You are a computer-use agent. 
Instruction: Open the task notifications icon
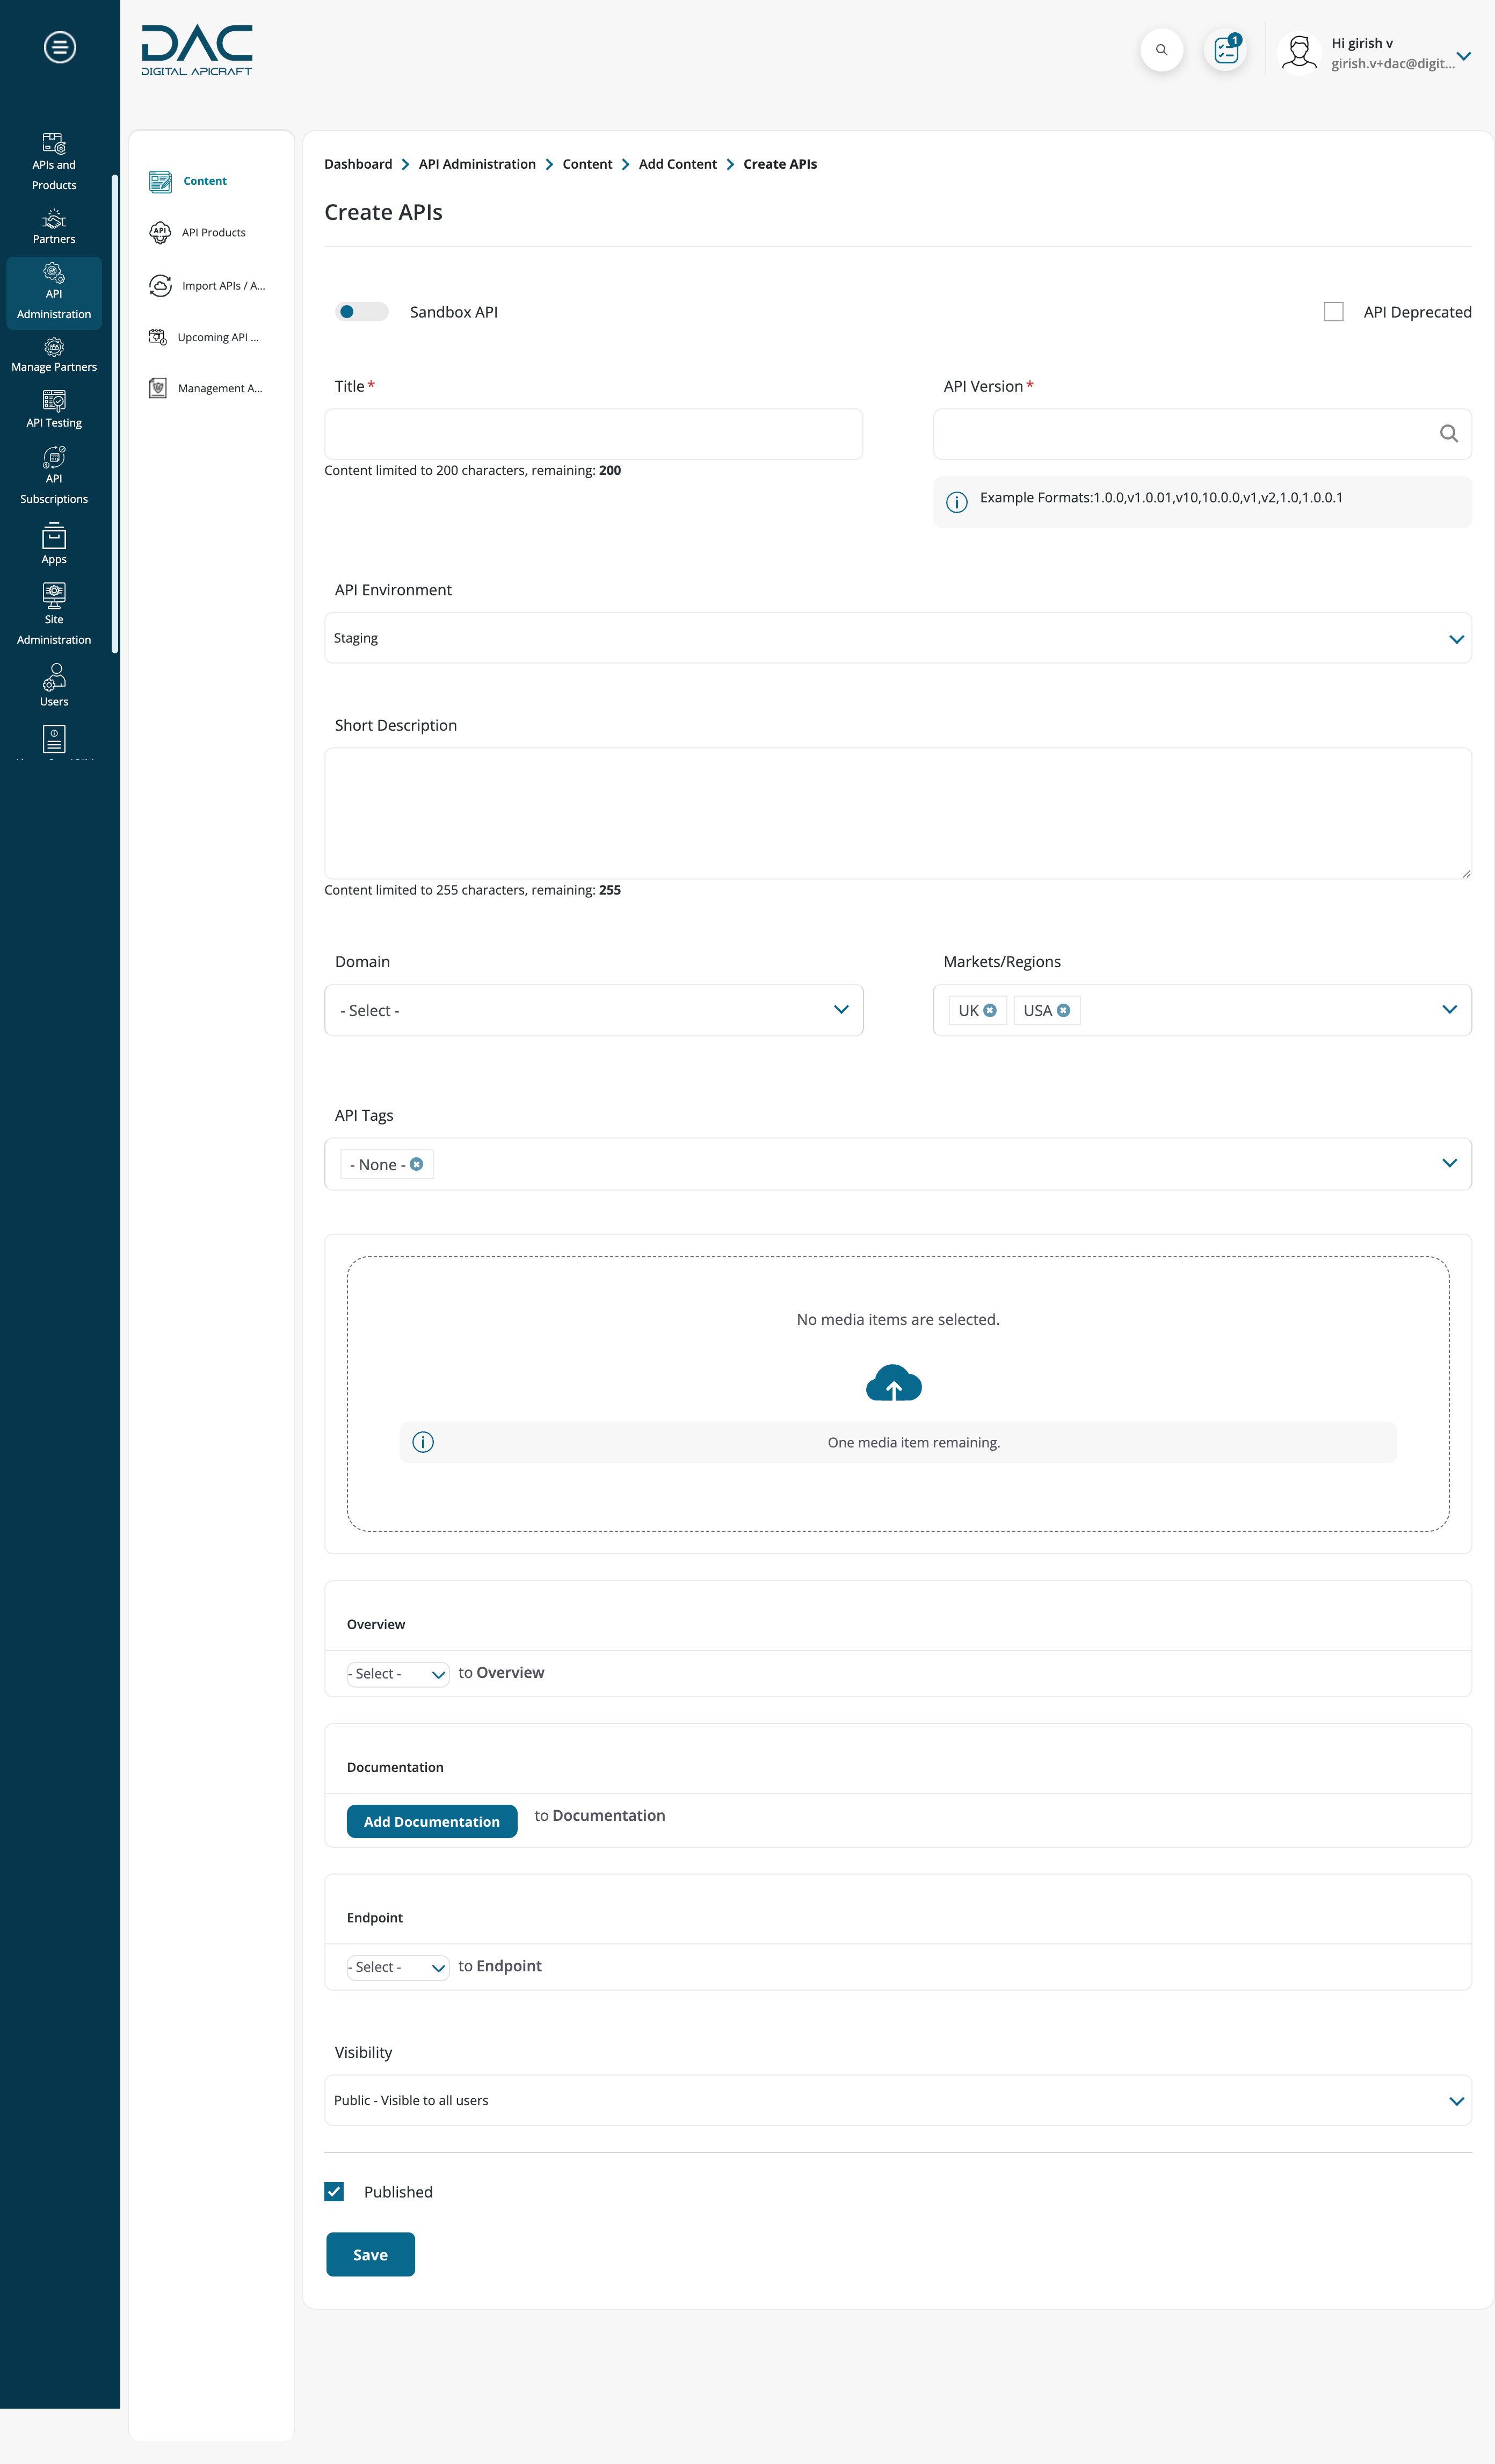point(1226,50)
